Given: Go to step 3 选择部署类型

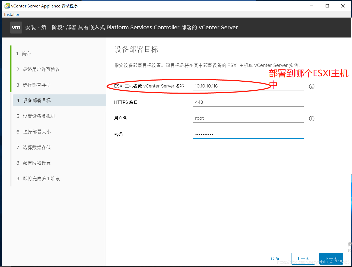Looking at the screenshot, I should point(33,85).
